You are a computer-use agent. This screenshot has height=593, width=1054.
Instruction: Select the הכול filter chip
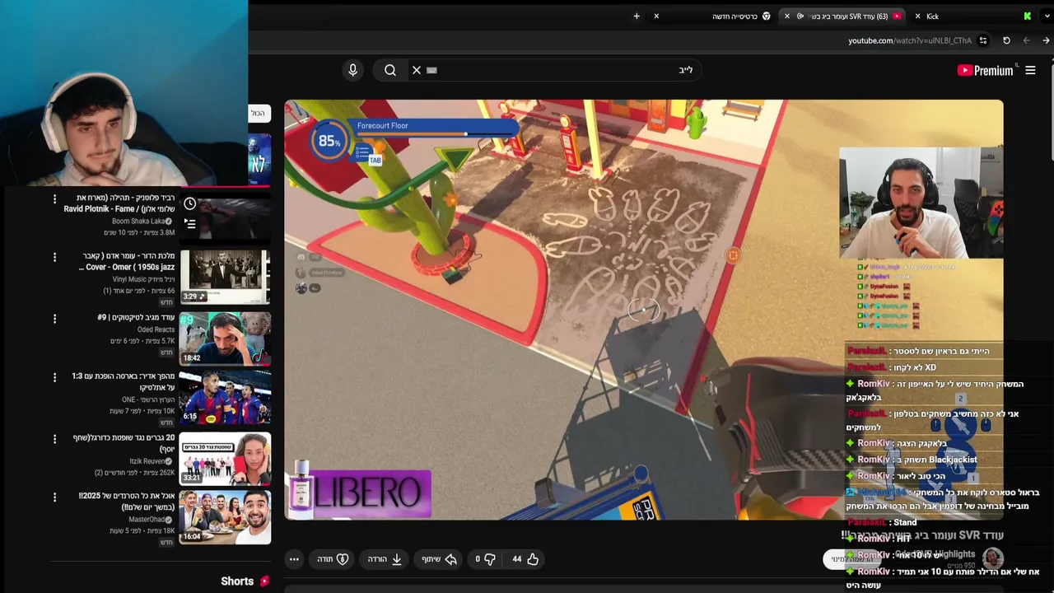(x=259, y=113)
